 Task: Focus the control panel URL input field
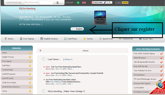click(x=32, y=2)
